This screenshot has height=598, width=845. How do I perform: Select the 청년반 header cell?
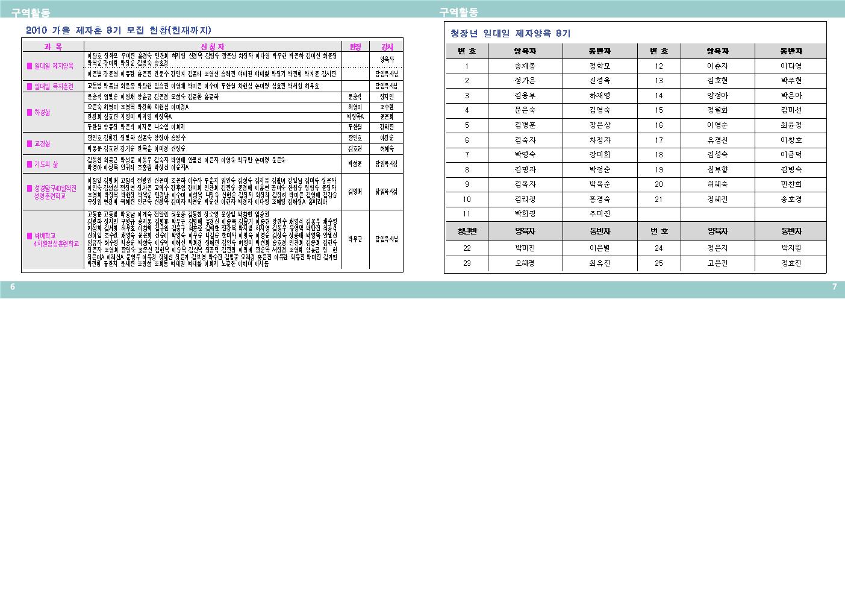[x=467, y=231]
